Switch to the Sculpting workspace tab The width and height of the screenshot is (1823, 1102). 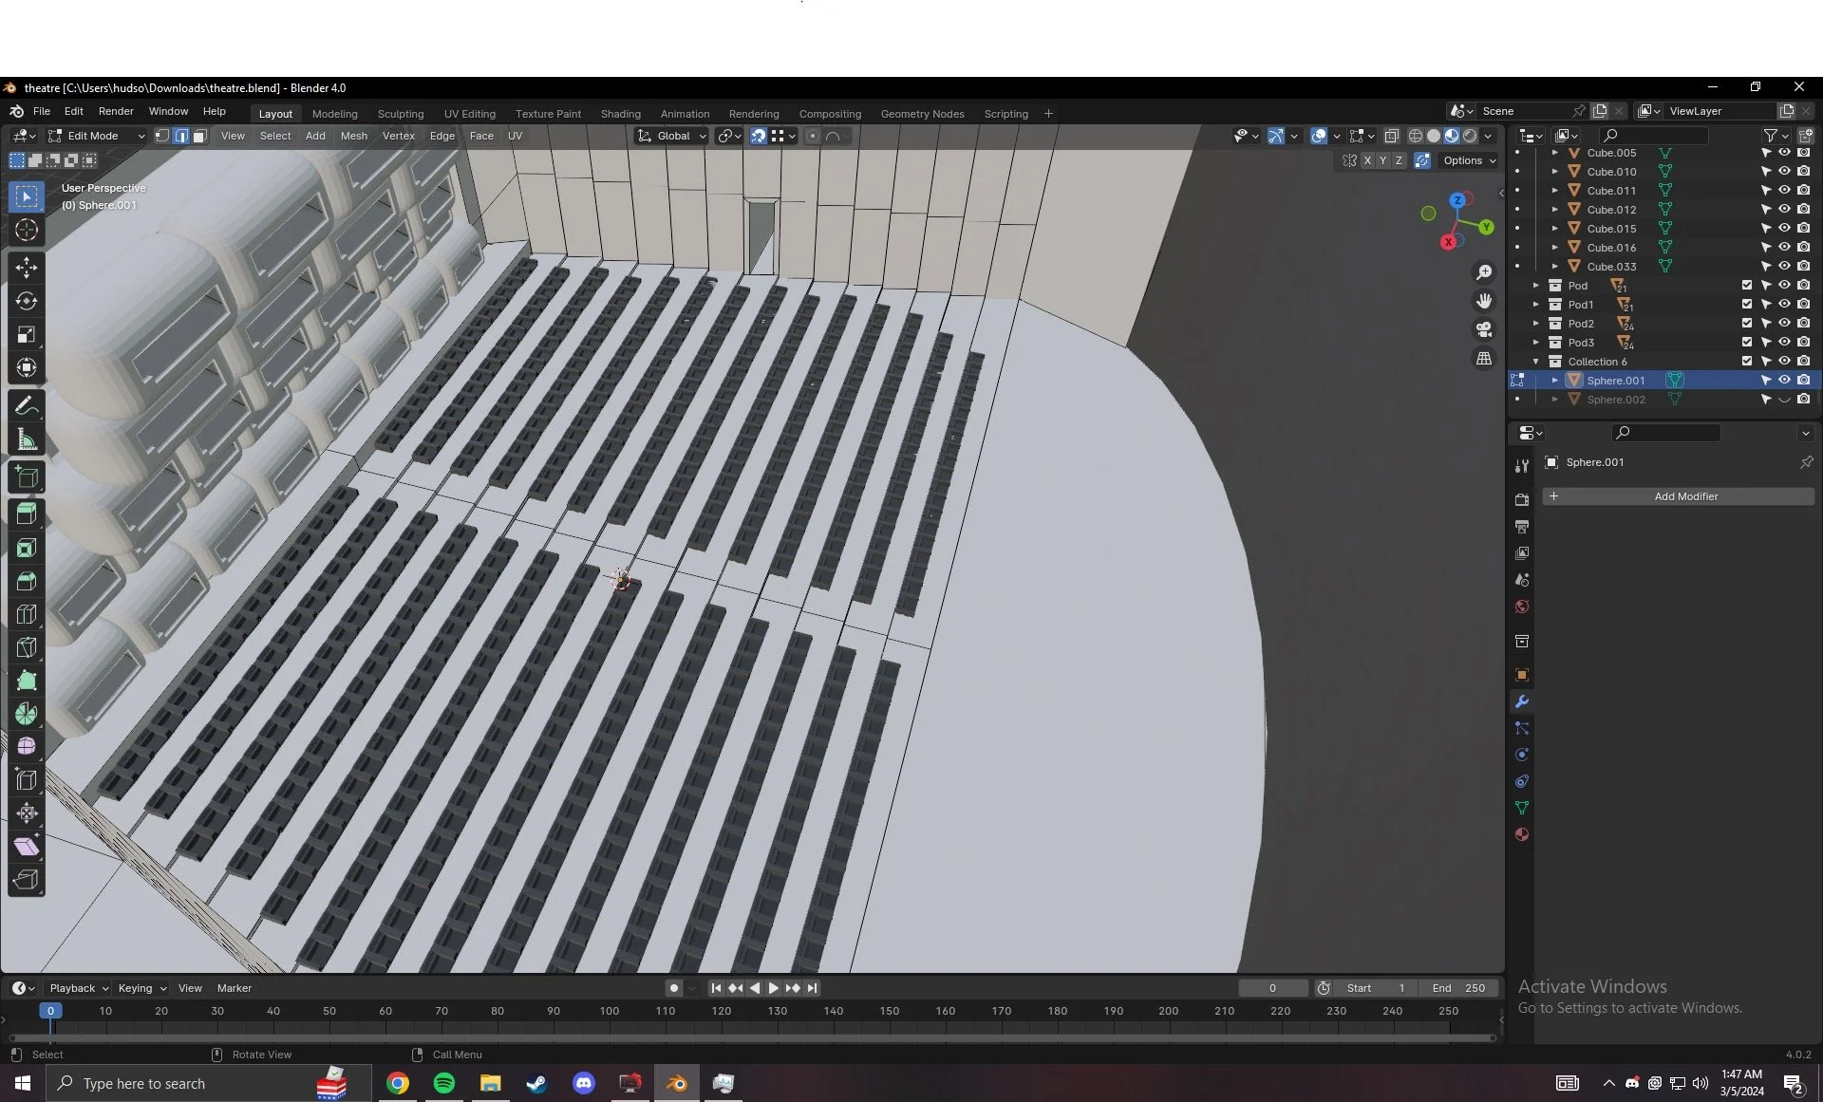[400, 114]
